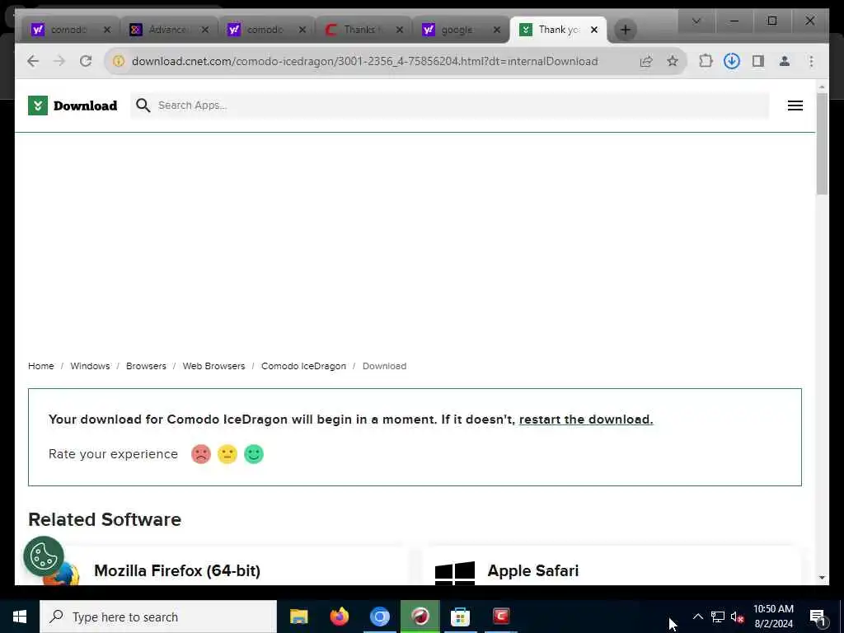Screen dimensions: 844x633
Task: Open the notification center icon
Action: (x=818, y=617)
